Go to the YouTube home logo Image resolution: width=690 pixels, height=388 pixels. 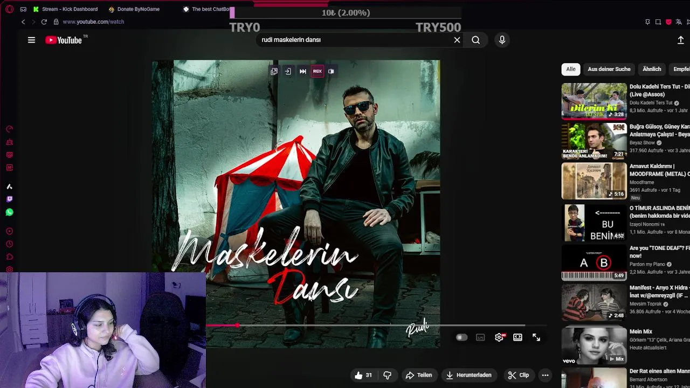pos(64,40)
